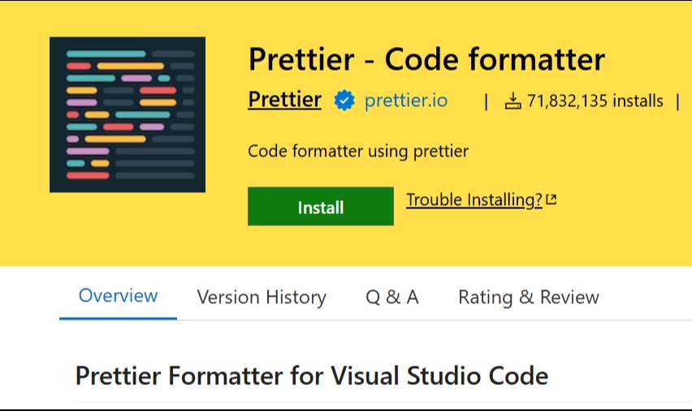Click the external-link icon after Trouble Installing

coord(551,199)
